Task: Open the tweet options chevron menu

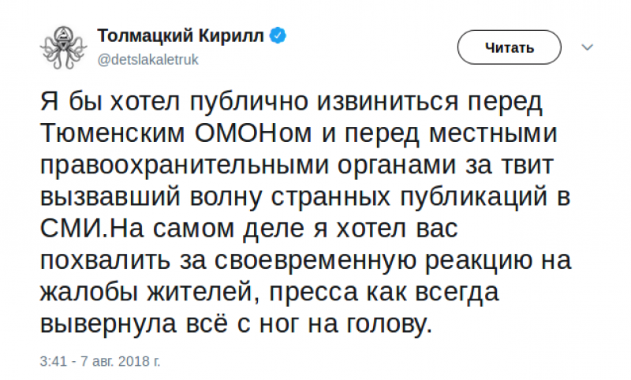Action: click(x=586, y=47)
